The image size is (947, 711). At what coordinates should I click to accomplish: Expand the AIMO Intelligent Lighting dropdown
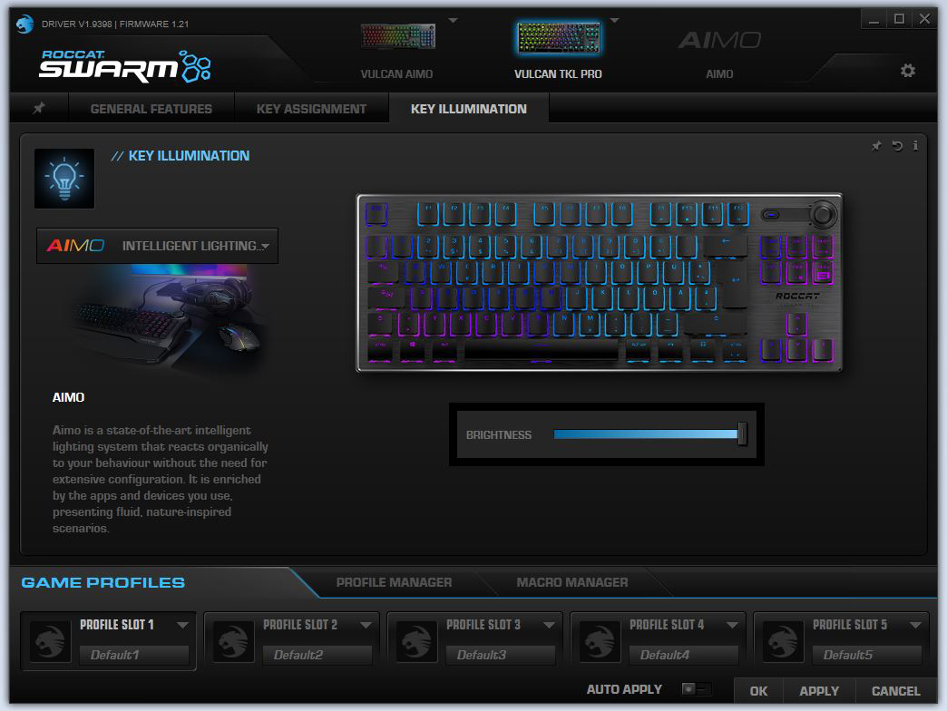(x=264, y=247)
